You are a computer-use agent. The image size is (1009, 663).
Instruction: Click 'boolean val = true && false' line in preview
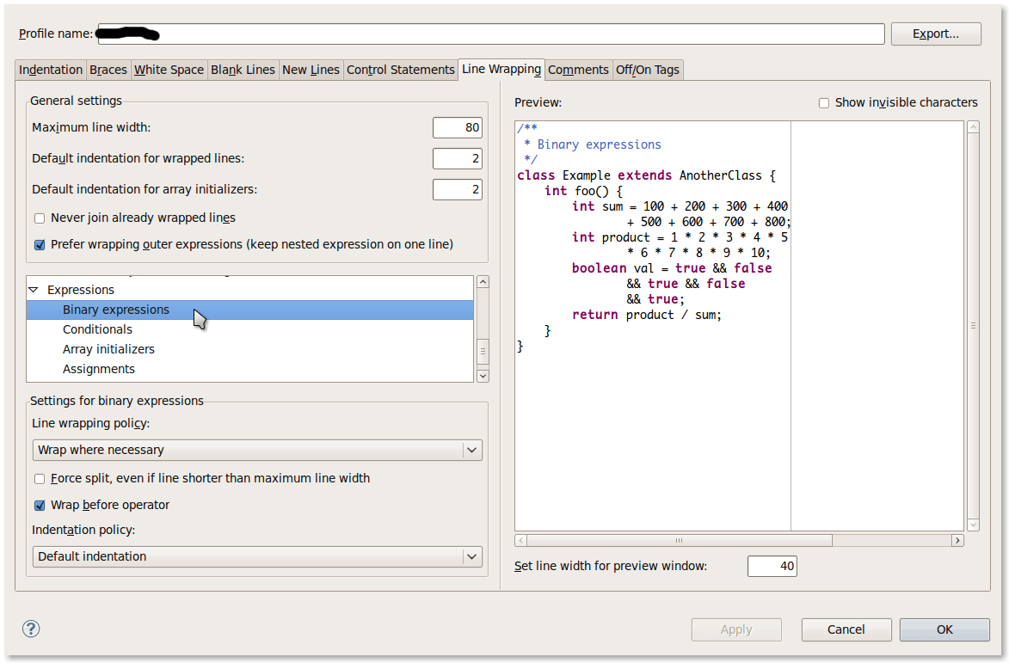point(672,268)
